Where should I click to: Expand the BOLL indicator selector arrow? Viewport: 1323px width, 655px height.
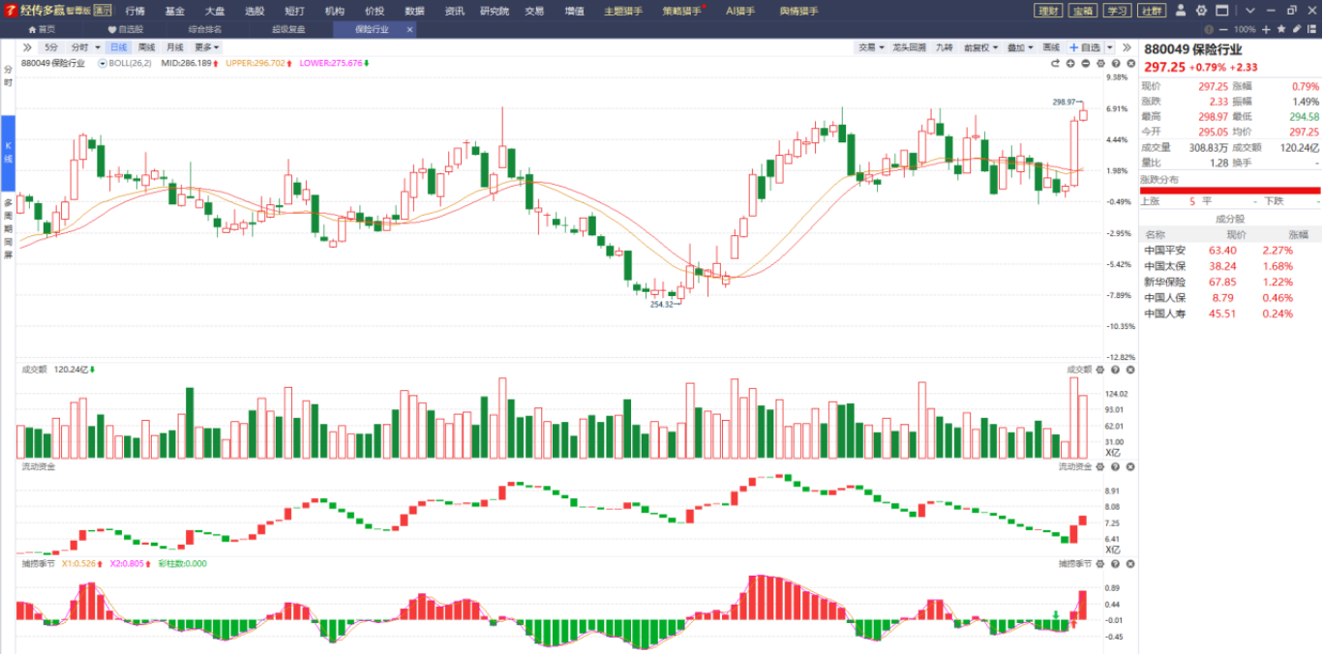(x=103, y=63)
